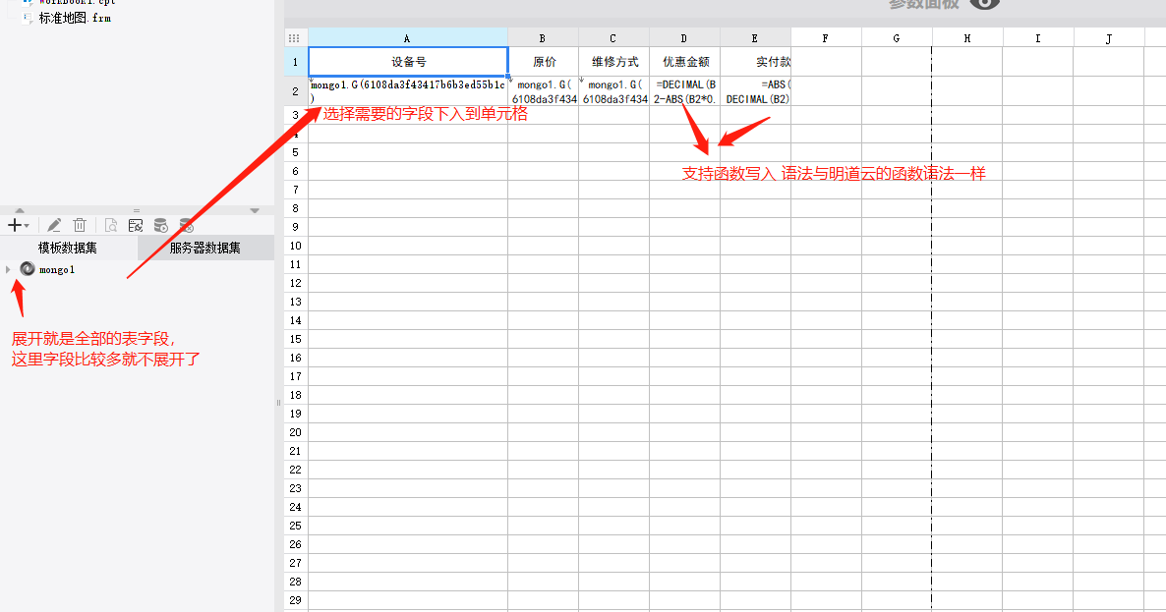Select the mongo1 dataset label
This screenshot has width=1166, height=612.
(x=56, y=269)
